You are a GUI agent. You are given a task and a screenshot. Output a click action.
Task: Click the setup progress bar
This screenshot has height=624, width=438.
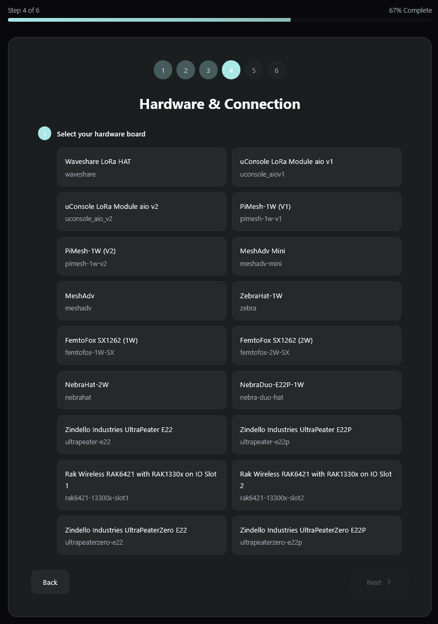pyautogui.click(x=220, y=20)
